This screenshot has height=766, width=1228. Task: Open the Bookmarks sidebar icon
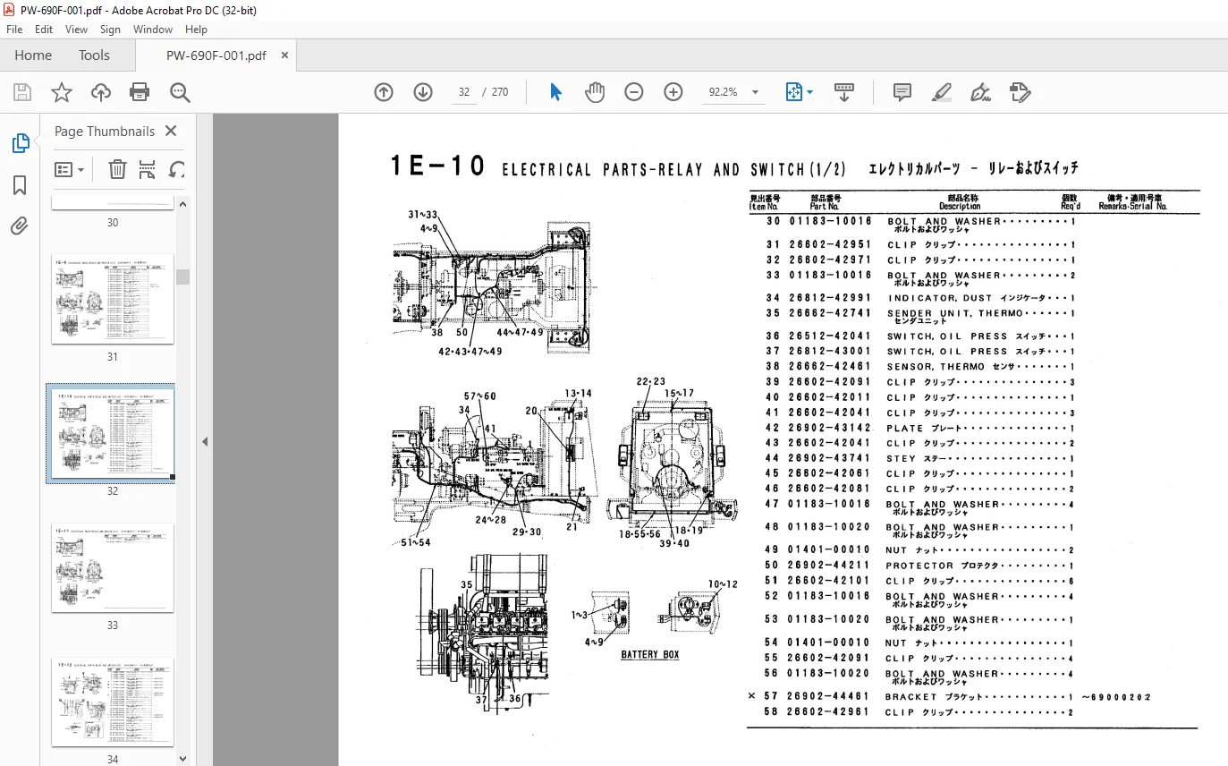(20, 185)
